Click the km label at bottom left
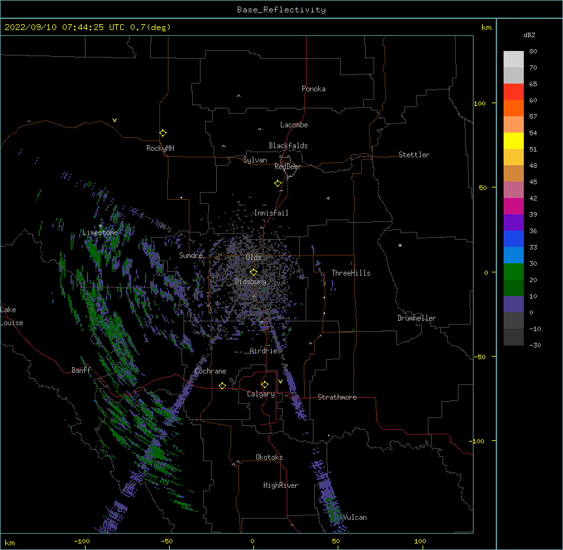 tap(10, 542)
